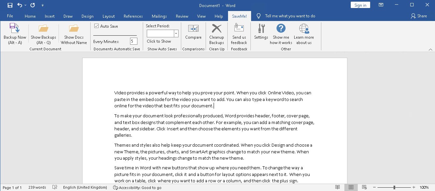Click Show Docs Without Name icon
Viewport: 435px width, 191px height.
pos(74,28)
